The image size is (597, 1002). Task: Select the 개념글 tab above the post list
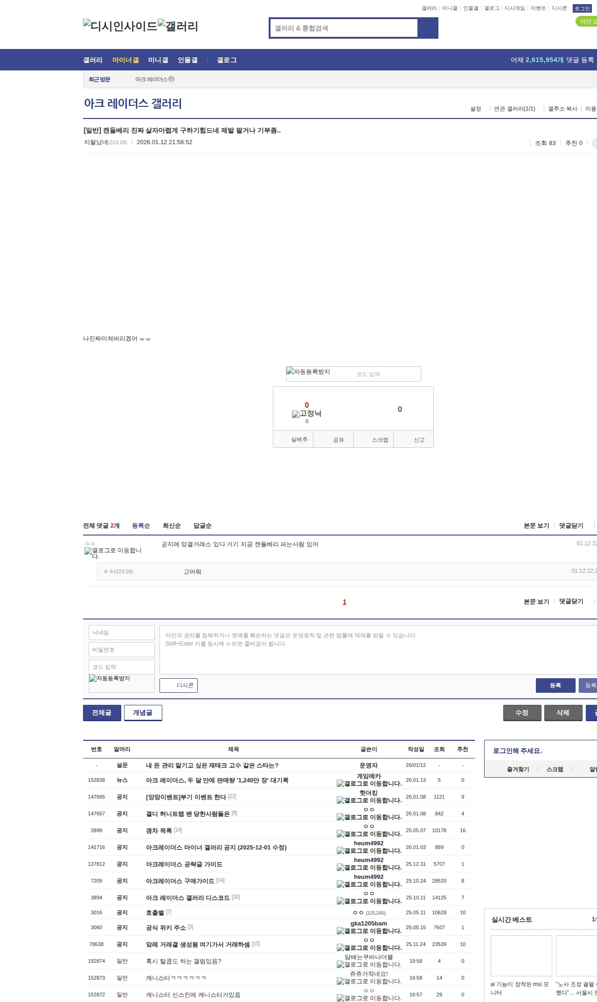143,713
